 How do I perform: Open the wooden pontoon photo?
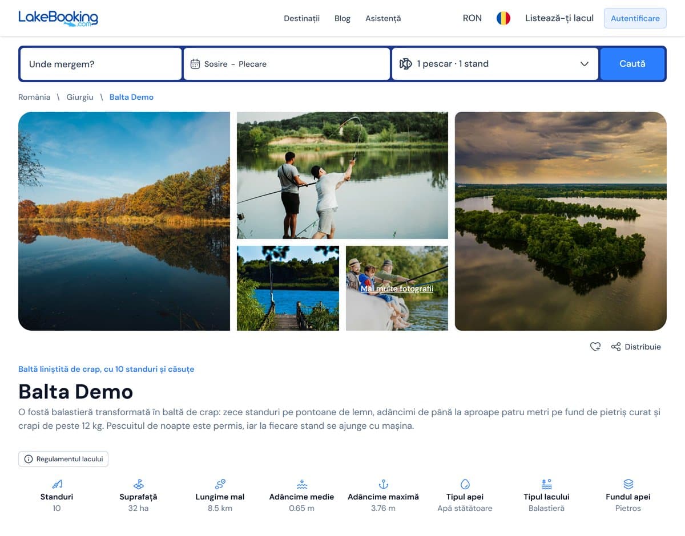tap(288, 288)
